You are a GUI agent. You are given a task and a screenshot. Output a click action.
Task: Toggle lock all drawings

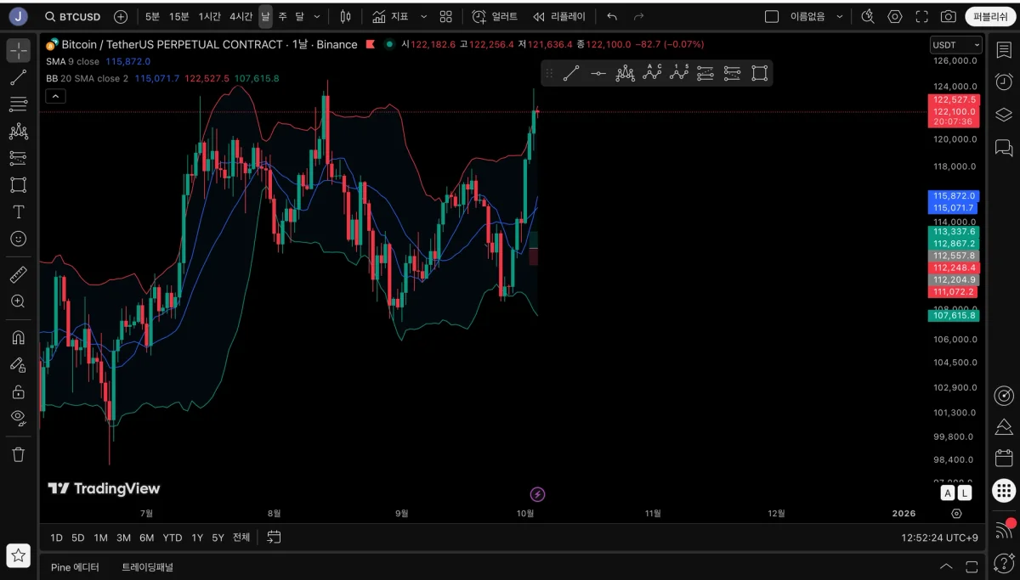(x=18, y=391)
